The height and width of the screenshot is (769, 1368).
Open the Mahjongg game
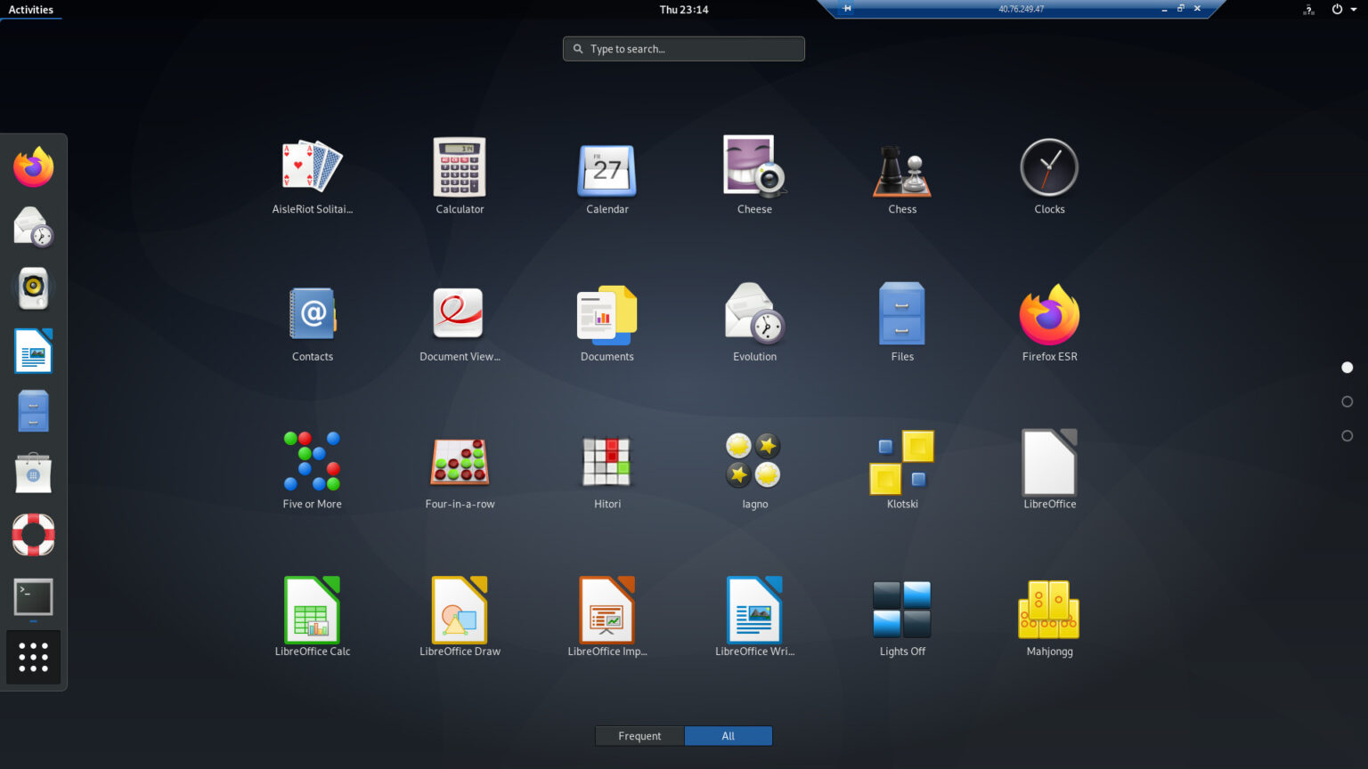point(1049,618)
